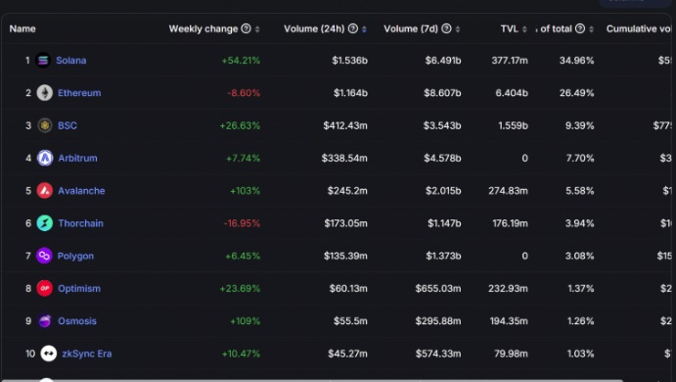The width and height of the screenshot is (676, 382).
Task: Open the Solana chain link
Action: point(71,61)
